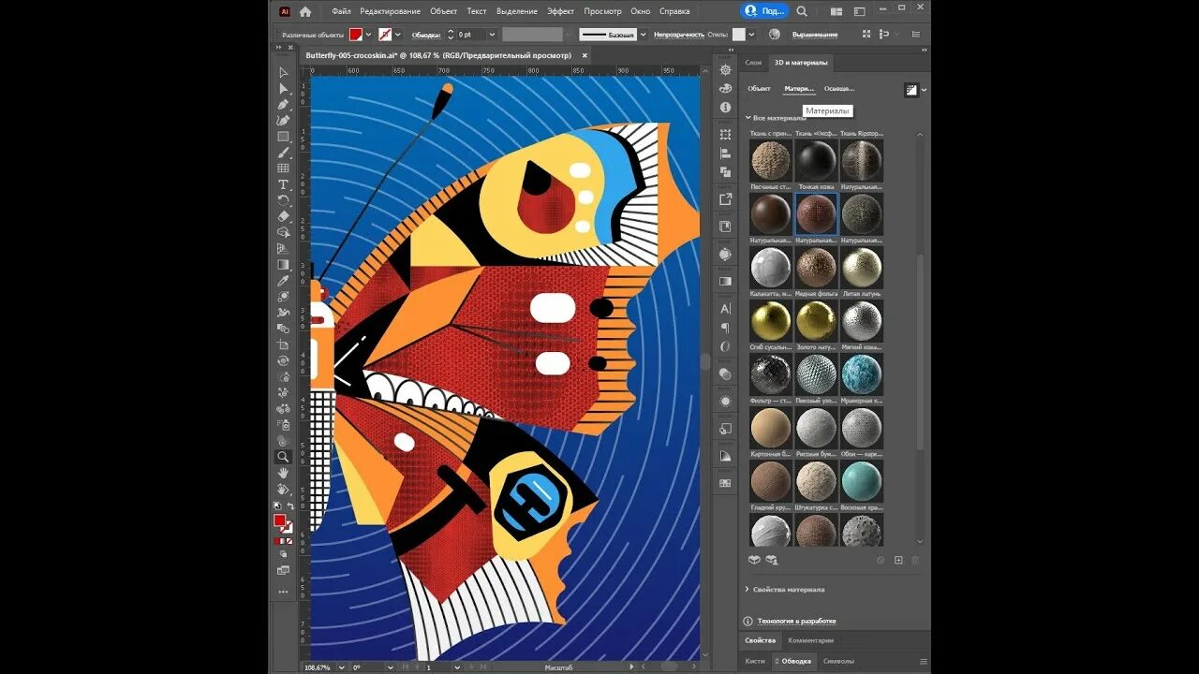Open the Transform panel icon
This screenshot has height=674, width=1199.
[725, 135]
